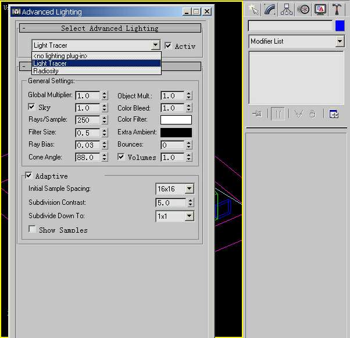Click the Rays/Sample 250 field

coord(87,120)
